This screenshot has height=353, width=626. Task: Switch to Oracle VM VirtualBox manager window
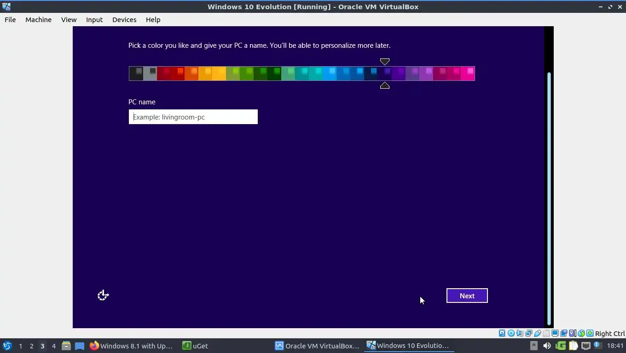point(318,346)
